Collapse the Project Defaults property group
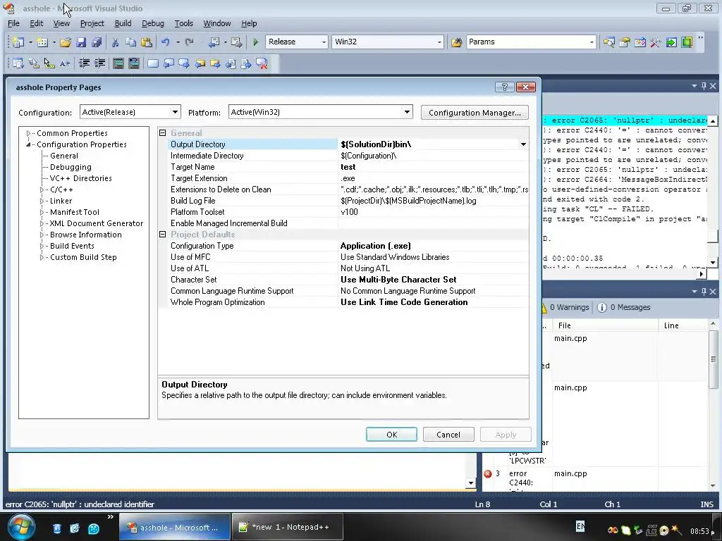The image size is (722, 541). coord(163,234)
